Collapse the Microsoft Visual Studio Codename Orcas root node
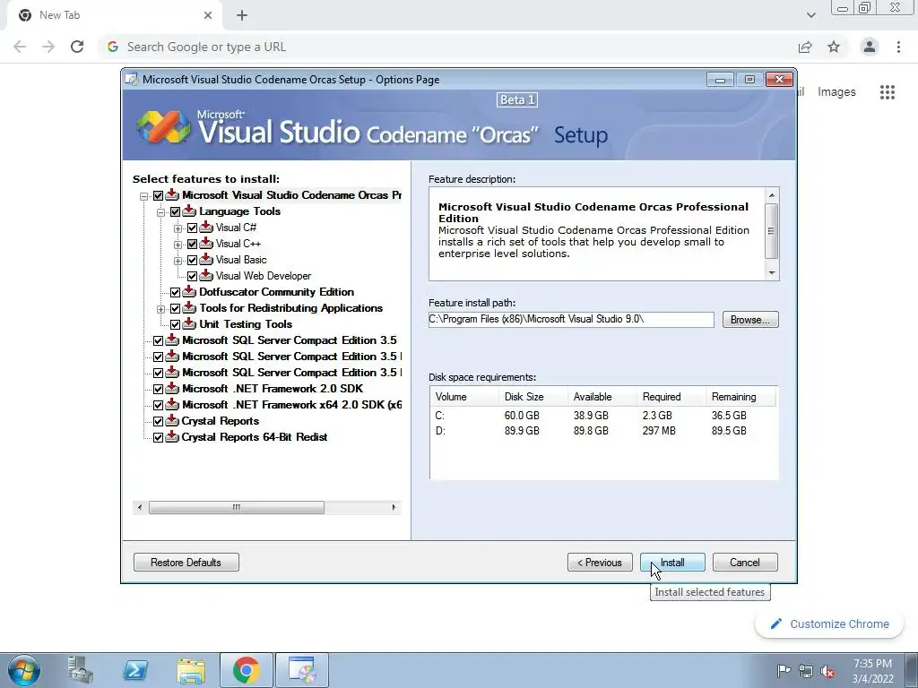Screen dimensions: 918x688 point(144,196)
